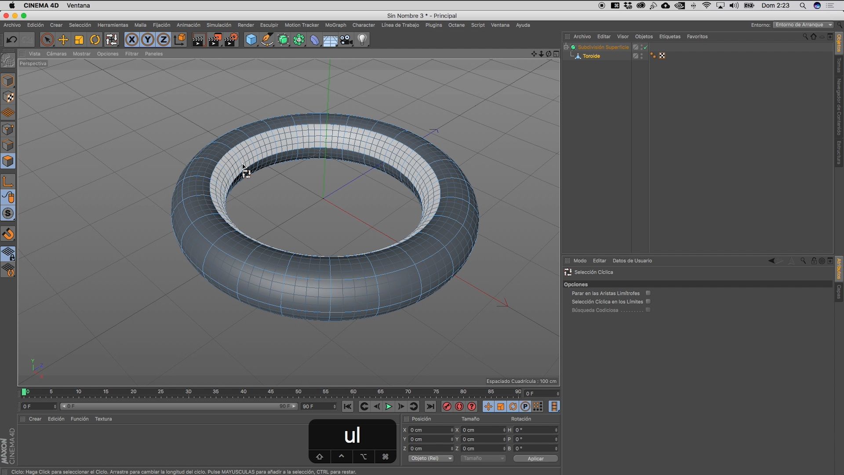This screenshot has width=844, height=475.
Task: Play the animation forward
Action: point(389,406)
